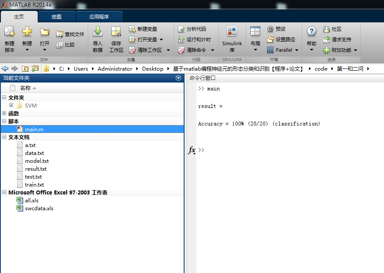
Task: Open the Parallel dropdown arrow
Action: coord(297,50)
